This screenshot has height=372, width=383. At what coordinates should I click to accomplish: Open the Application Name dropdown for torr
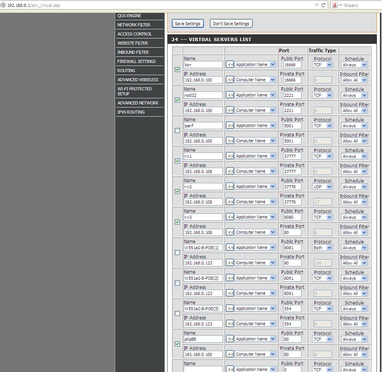[255, 64]
